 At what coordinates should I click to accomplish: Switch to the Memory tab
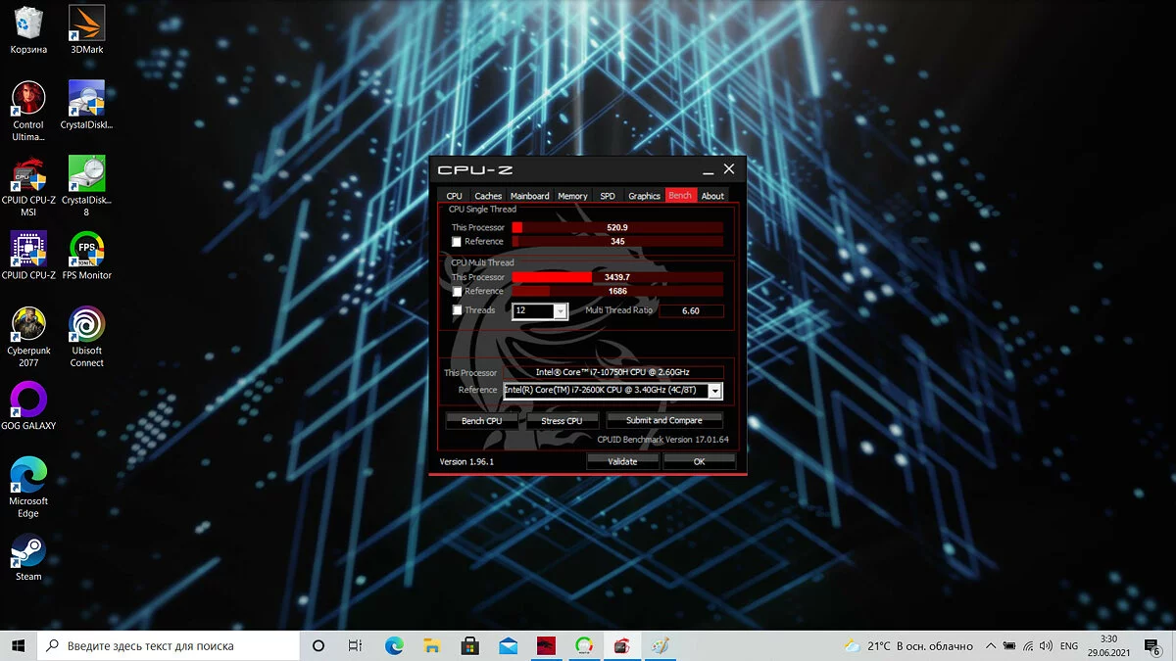(572, 196)
